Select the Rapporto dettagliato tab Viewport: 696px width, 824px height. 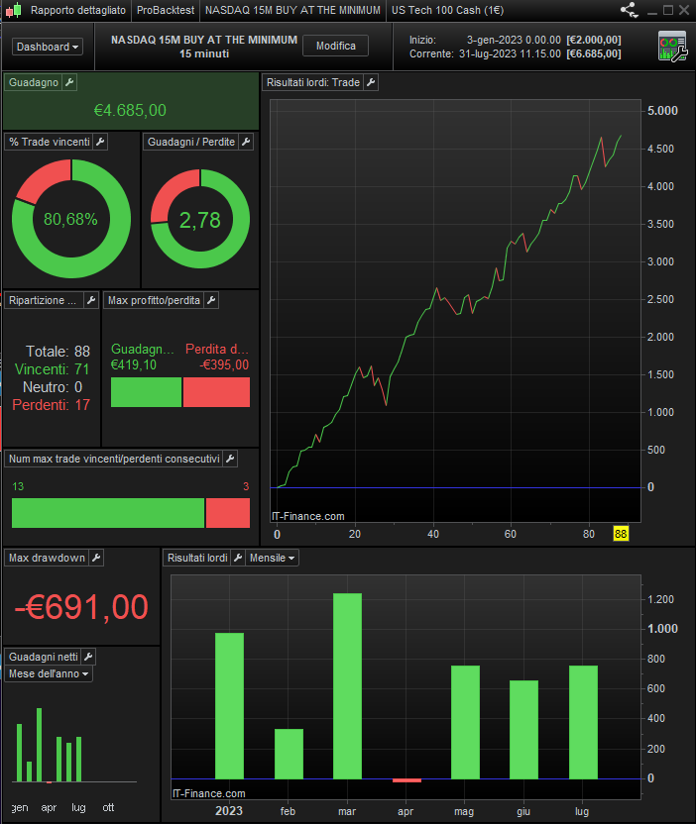click(x=78, y=10)
